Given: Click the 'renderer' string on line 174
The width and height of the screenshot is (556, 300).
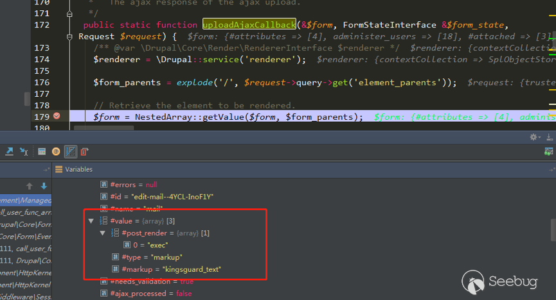Looking at the screenshot, I should [x=273, y=60].
